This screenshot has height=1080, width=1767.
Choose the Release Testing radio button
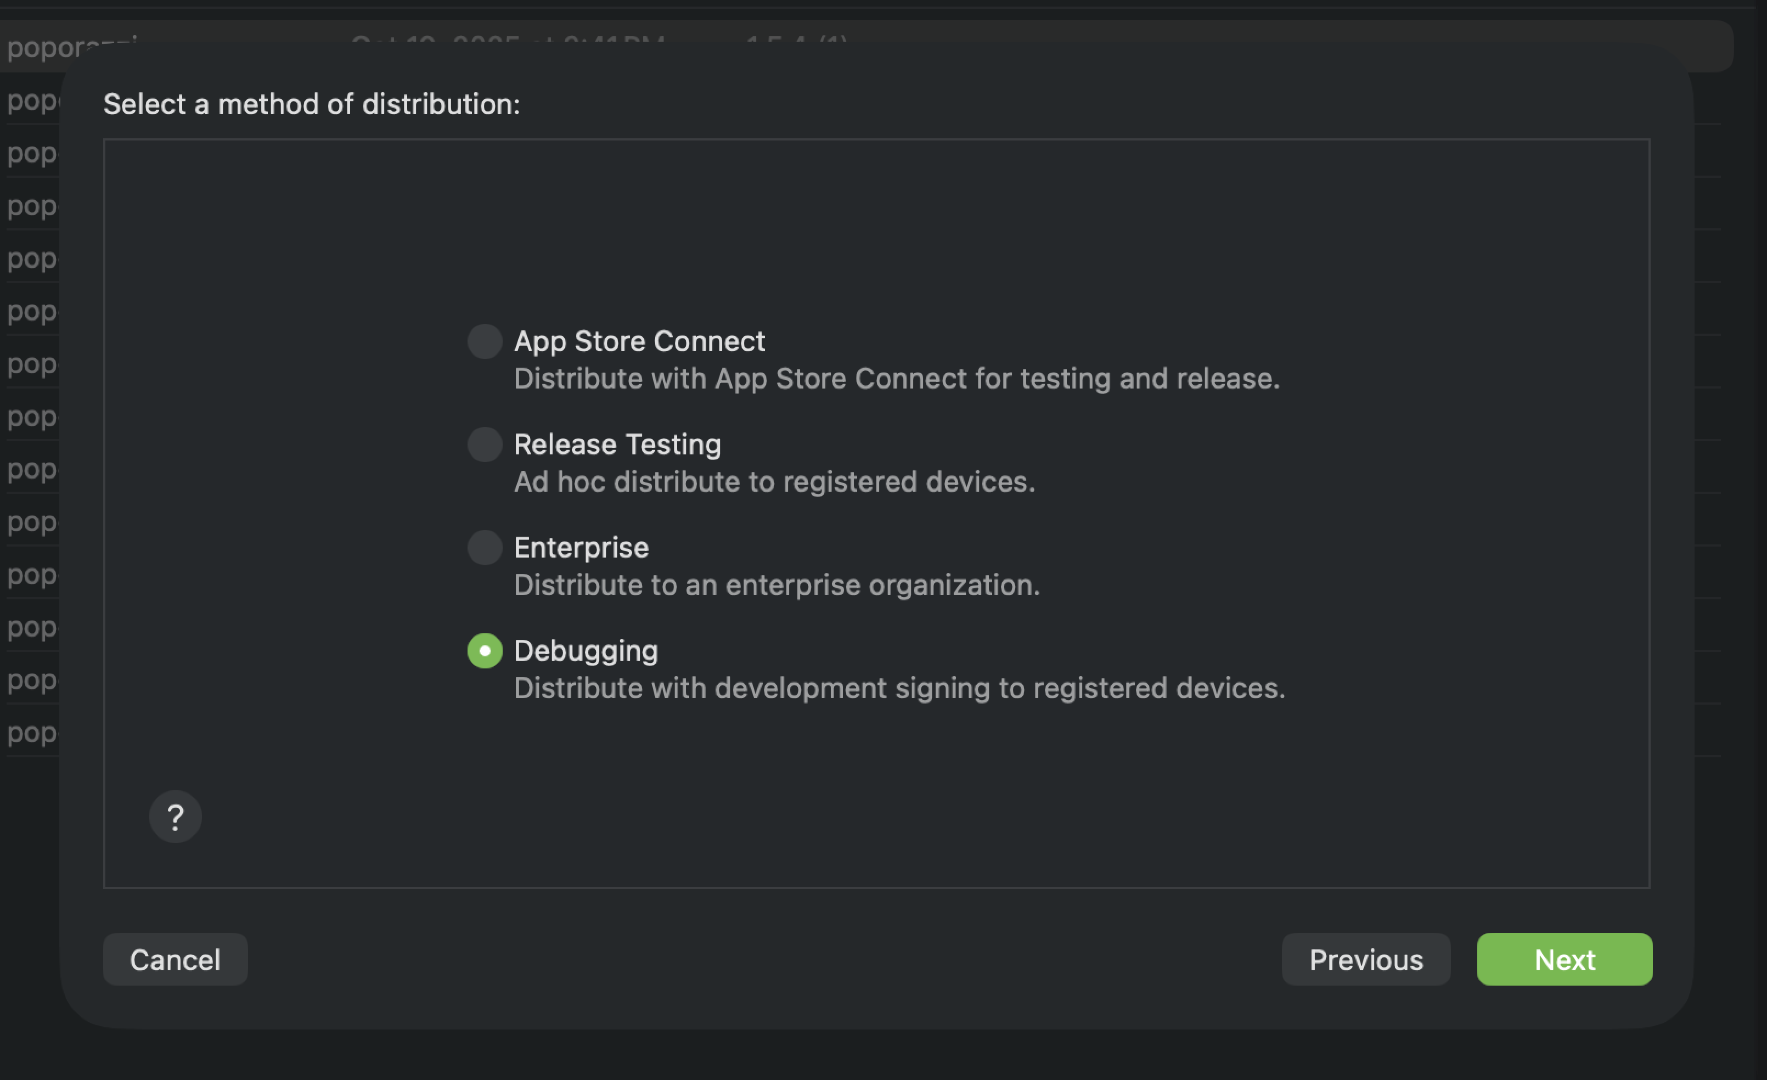[485, 445]
